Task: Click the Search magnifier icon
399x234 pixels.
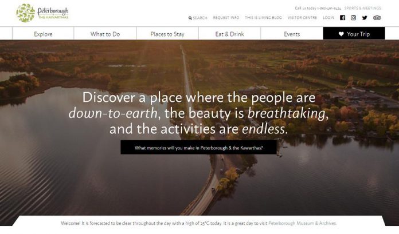Action: click(x=190, y=18)
